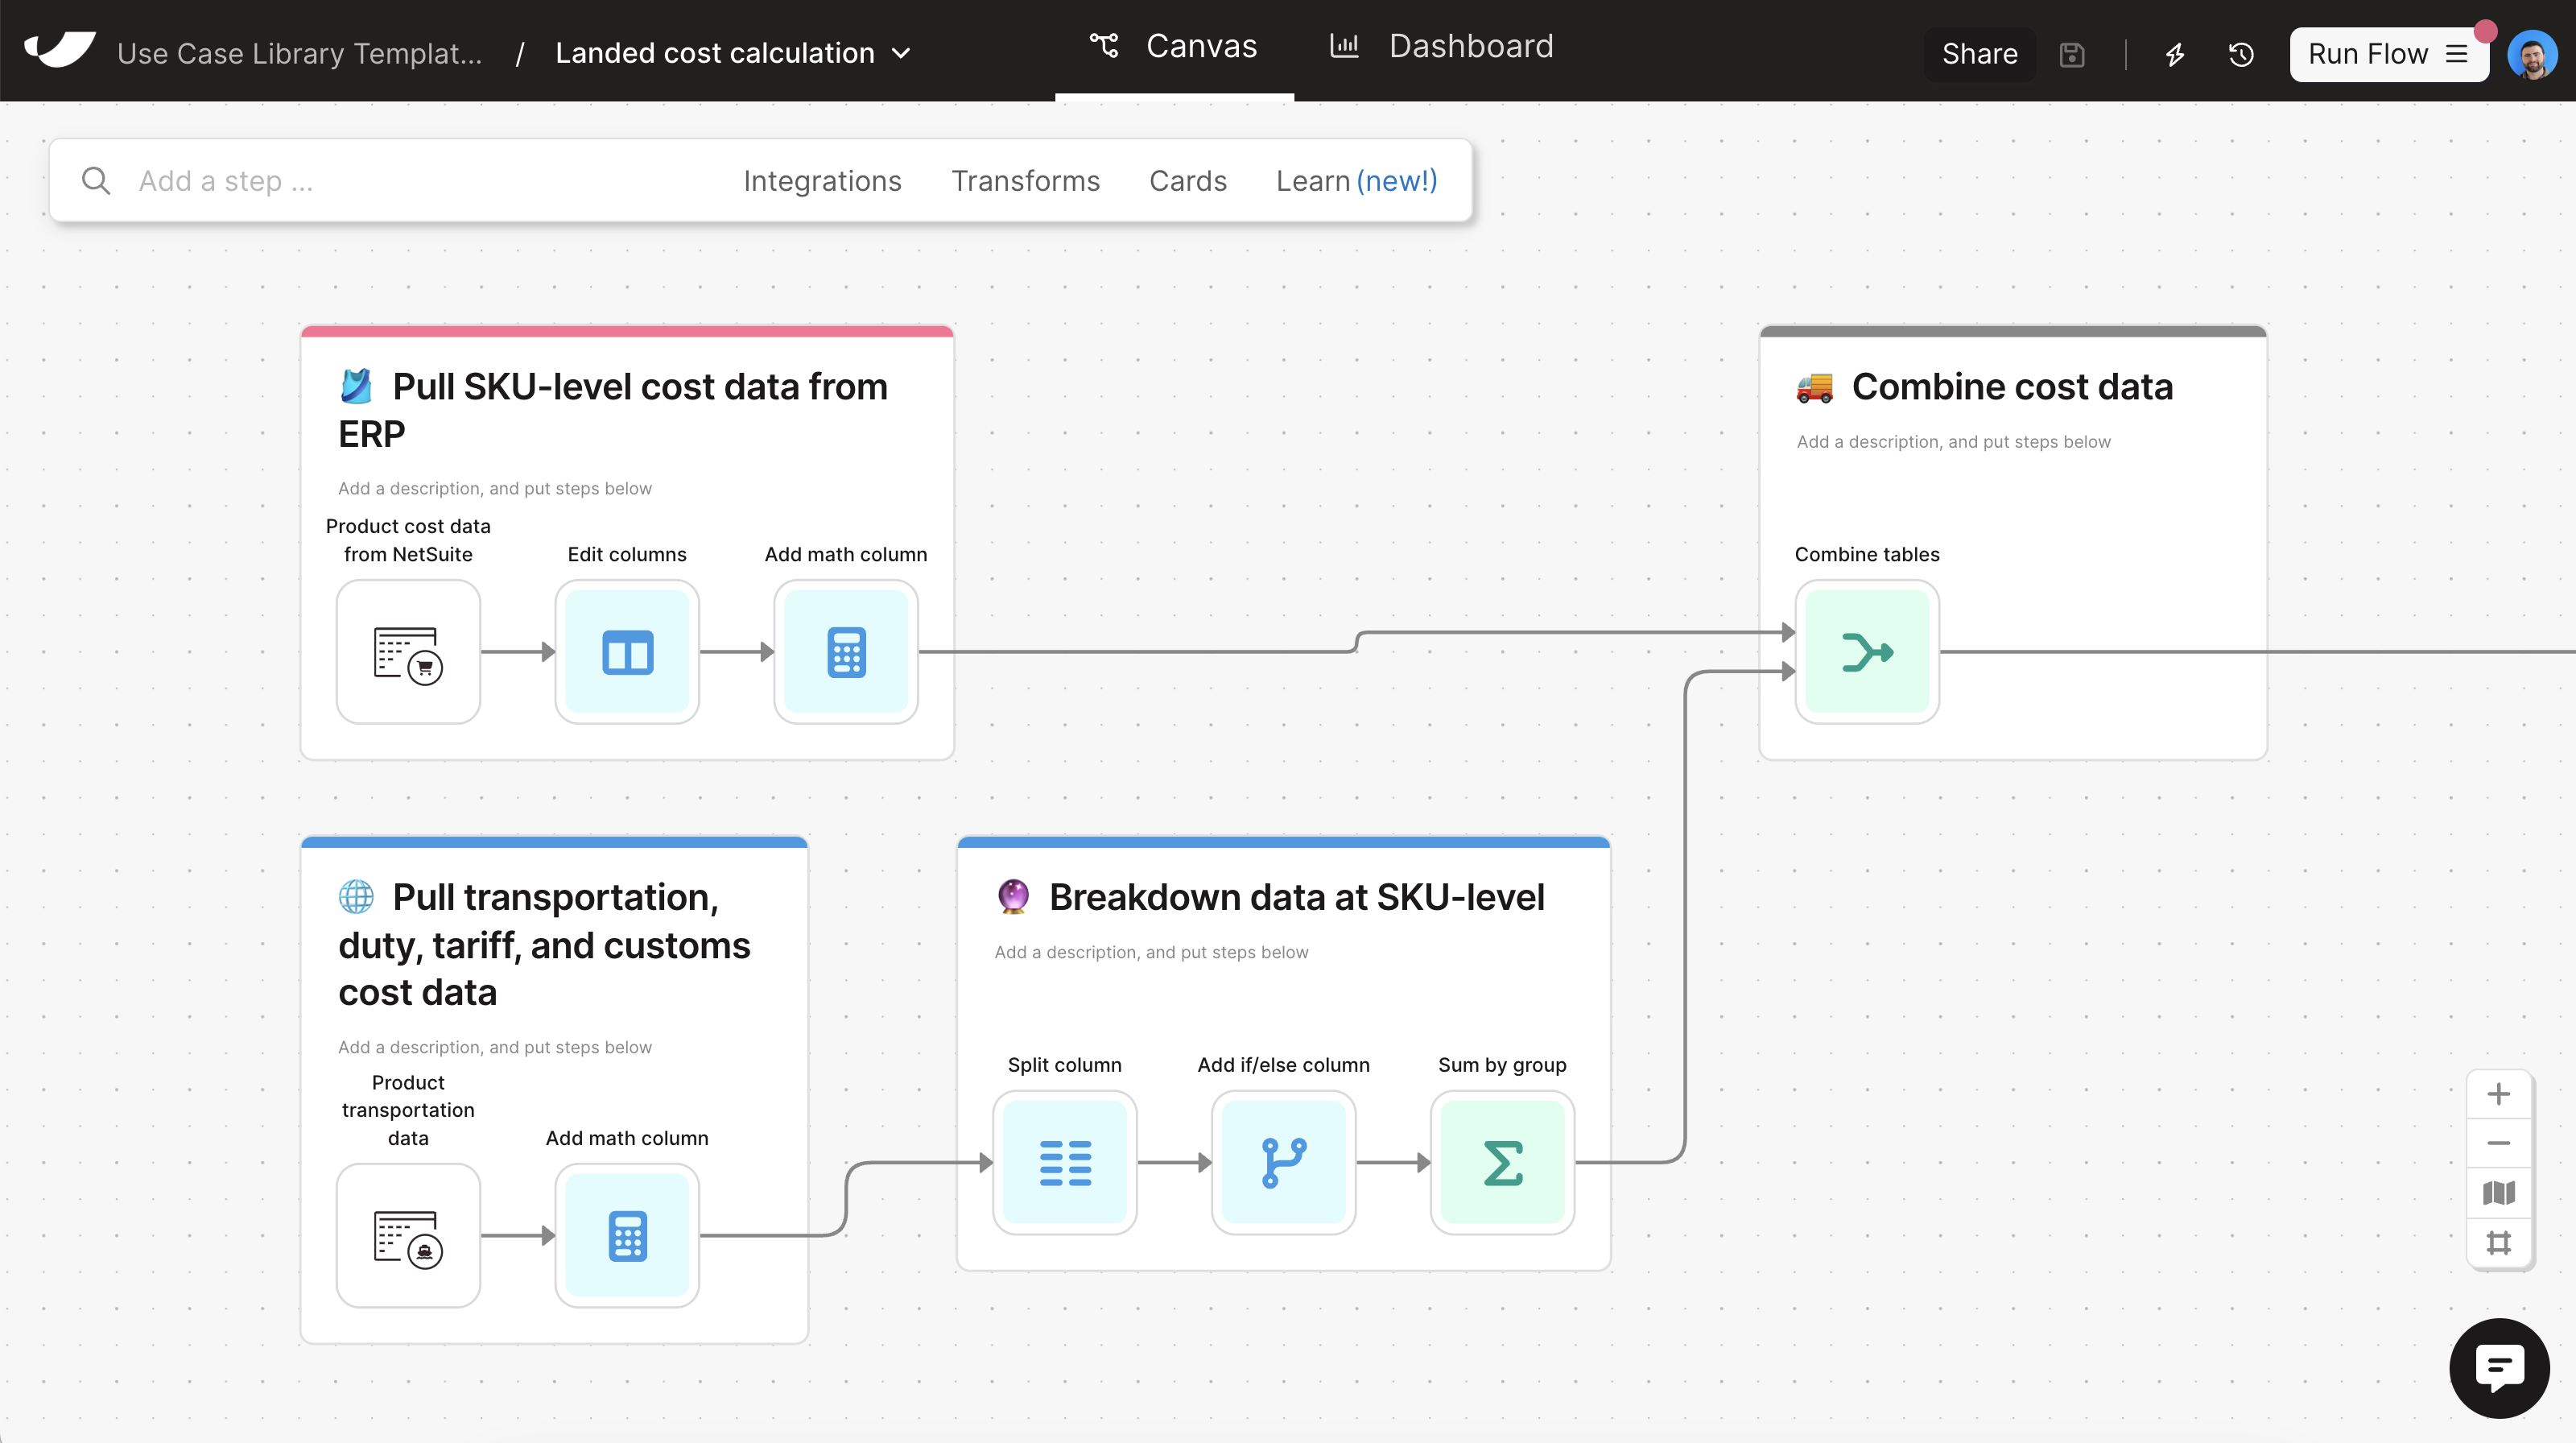Click the pink color bar on ERP card
The width and height of the screenshot is (2576, 1443).
[627, 331]
